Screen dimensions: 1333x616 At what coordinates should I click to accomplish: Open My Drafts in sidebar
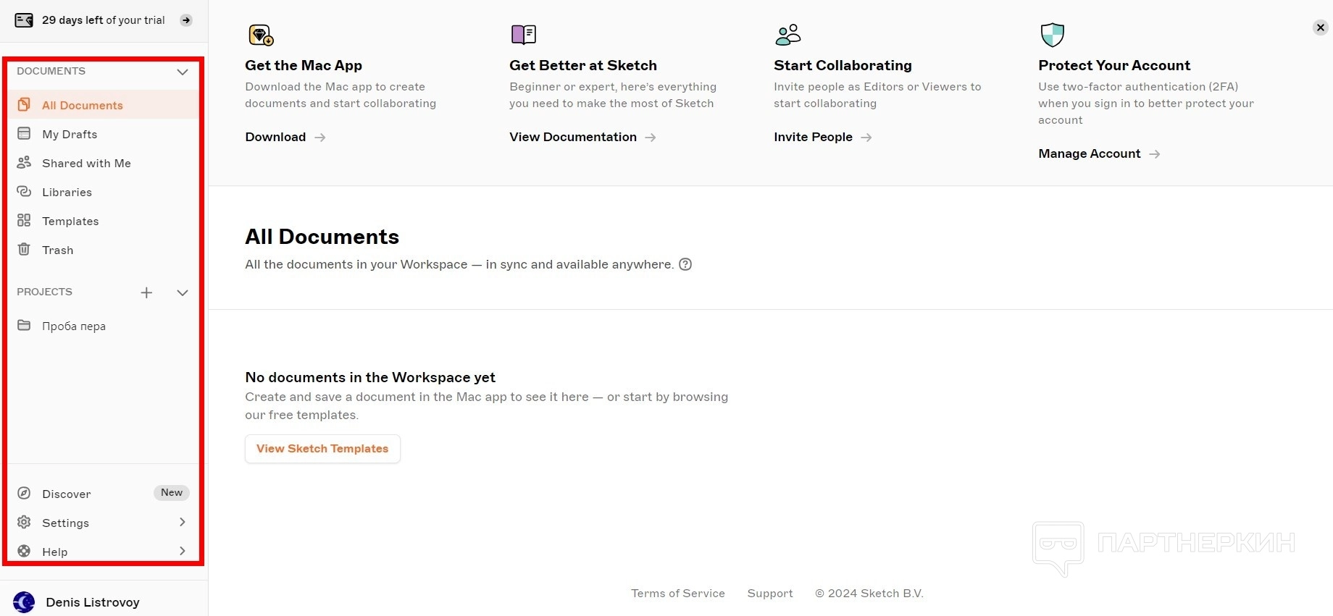point(70,134)
